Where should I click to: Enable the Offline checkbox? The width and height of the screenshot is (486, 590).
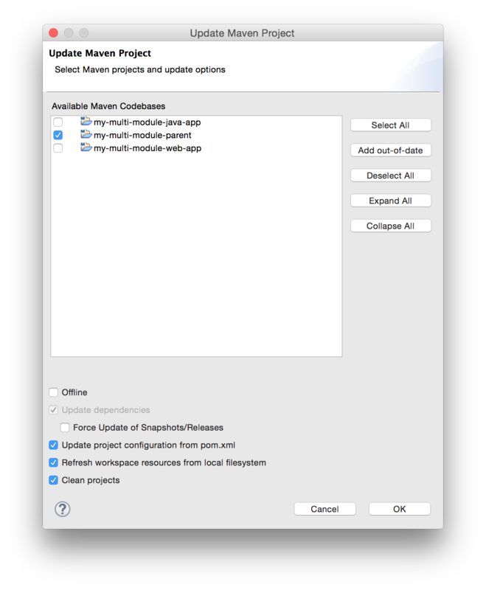pyautogui.click(x=53, y=392)
